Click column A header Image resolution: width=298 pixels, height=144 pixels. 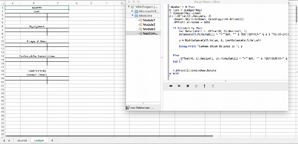pos(13,3)
